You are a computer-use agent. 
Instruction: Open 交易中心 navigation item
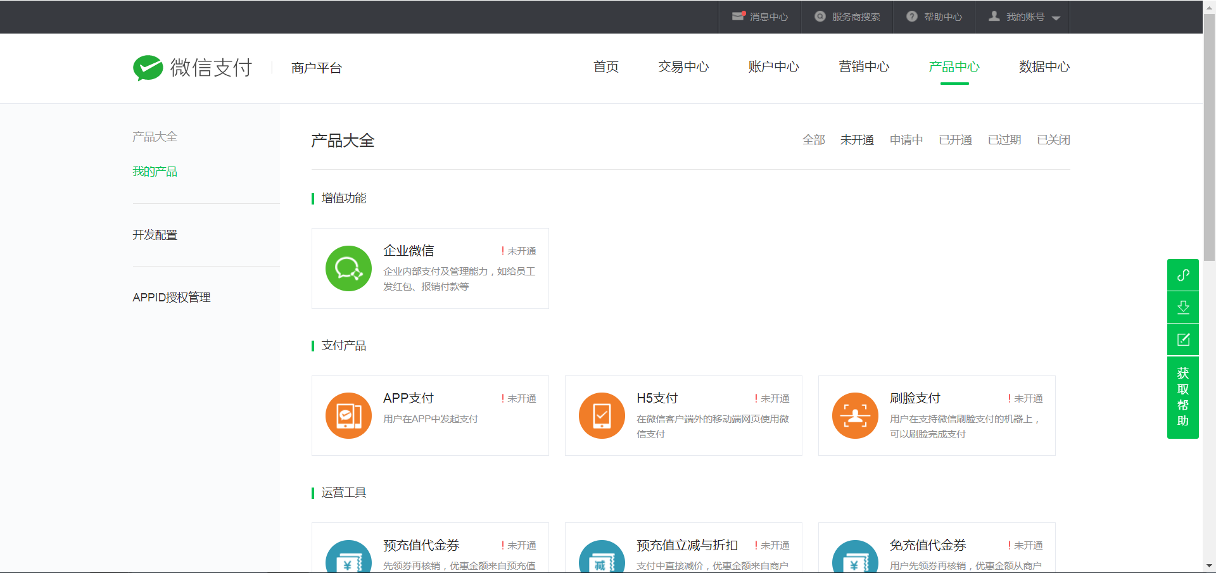(x=683, y=67)
